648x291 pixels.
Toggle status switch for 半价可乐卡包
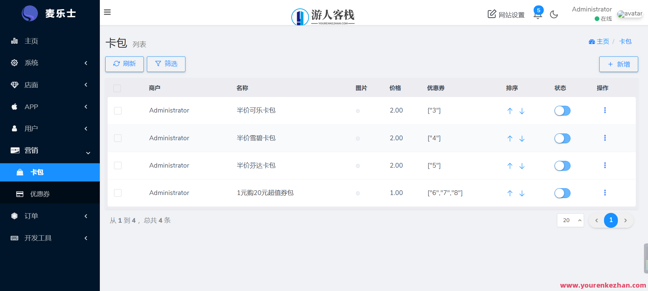pyautogui.click(x=562, y=111)
